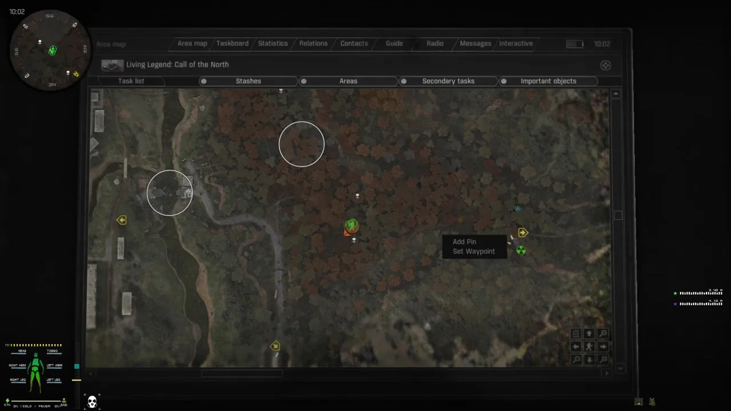Zoom out the map with the minus magnifier
The width and height of the screenshot is (731, 411).
[576, 360]
